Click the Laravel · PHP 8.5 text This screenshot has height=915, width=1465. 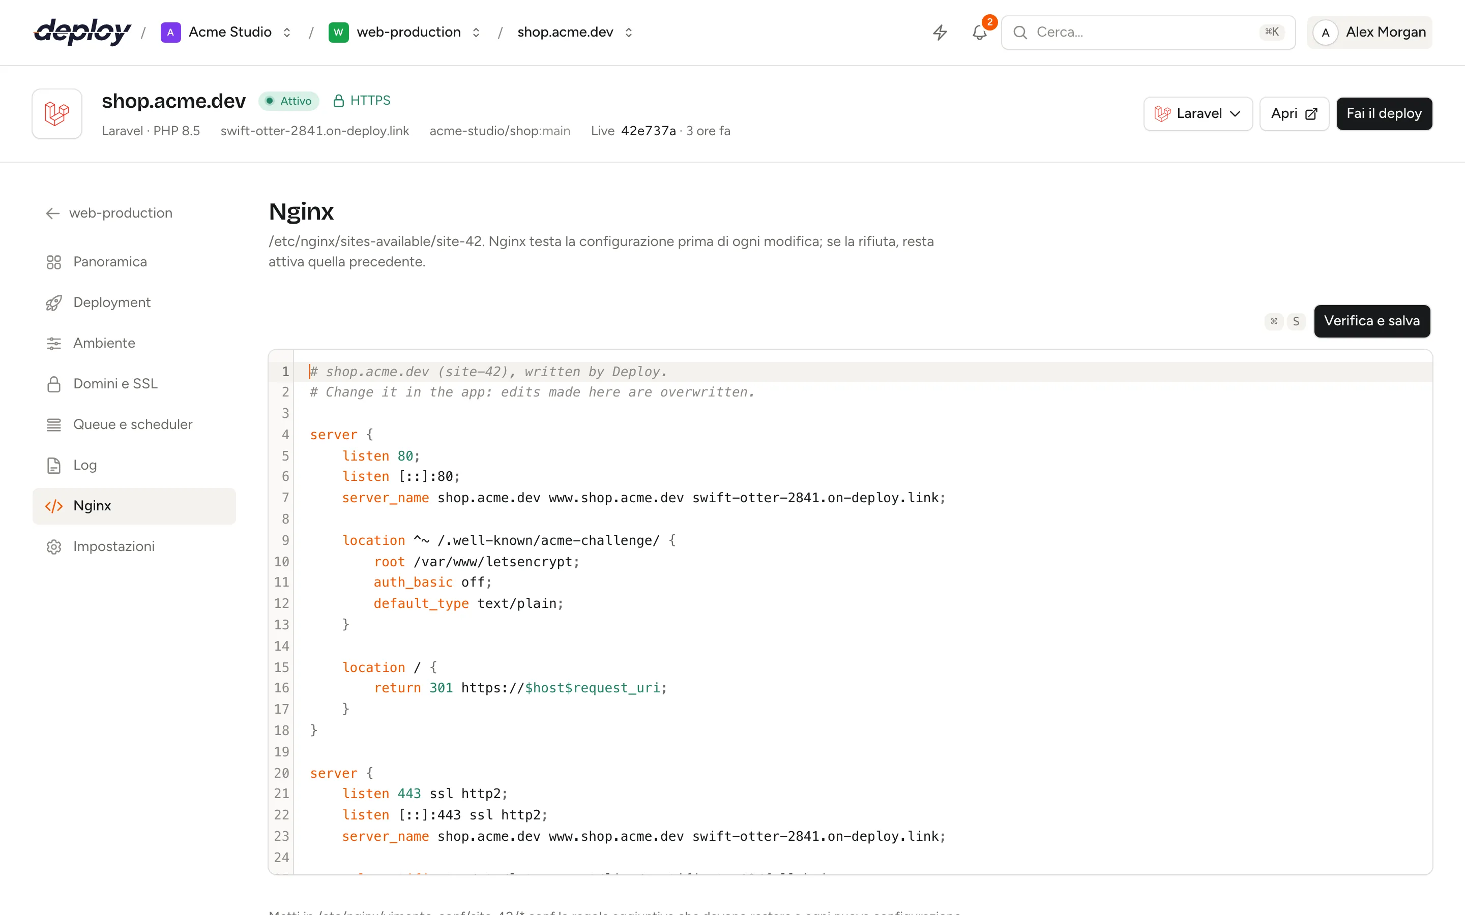(x=151, y=131)
